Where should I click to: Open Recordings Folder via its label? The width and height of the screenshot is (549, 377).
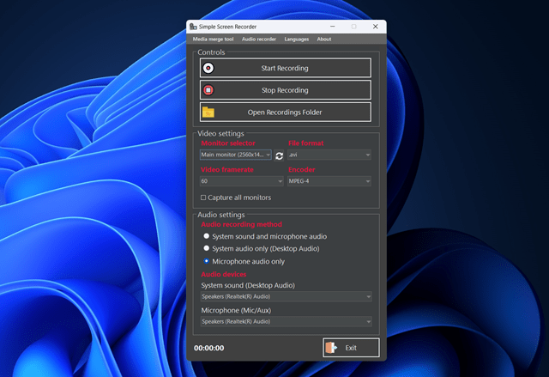pos(285,112)
